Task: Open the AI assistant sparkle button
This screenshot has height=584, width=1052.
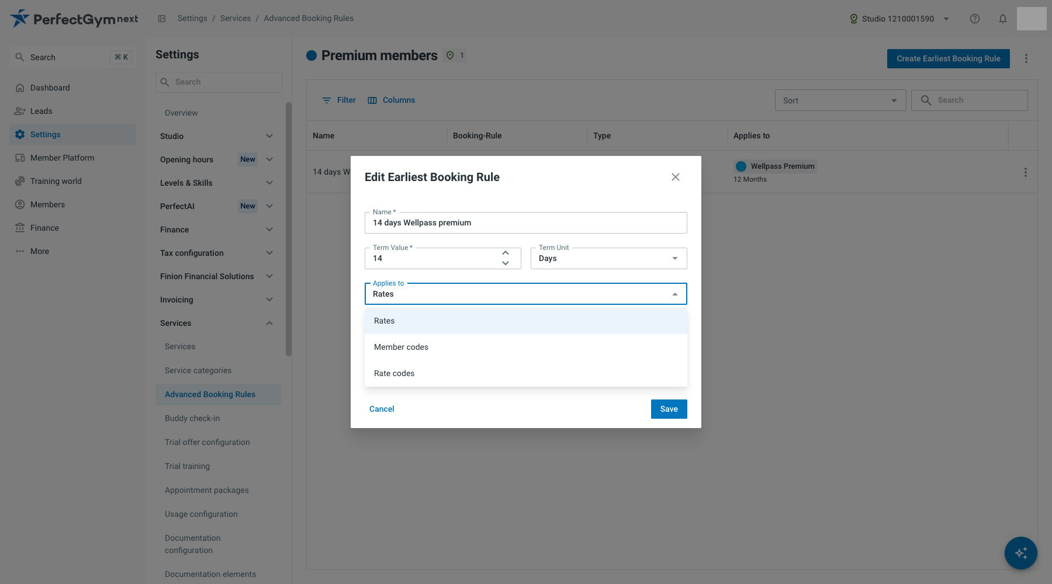Action: [x=1021, y=553]
